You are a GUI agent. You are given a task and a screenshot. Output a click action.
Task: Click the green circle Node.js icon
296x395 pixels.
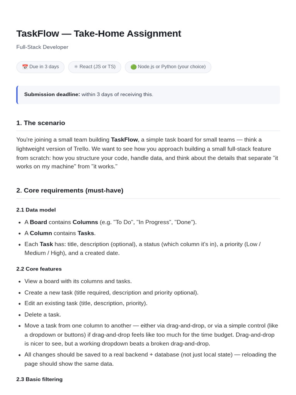tap(133, 67)
